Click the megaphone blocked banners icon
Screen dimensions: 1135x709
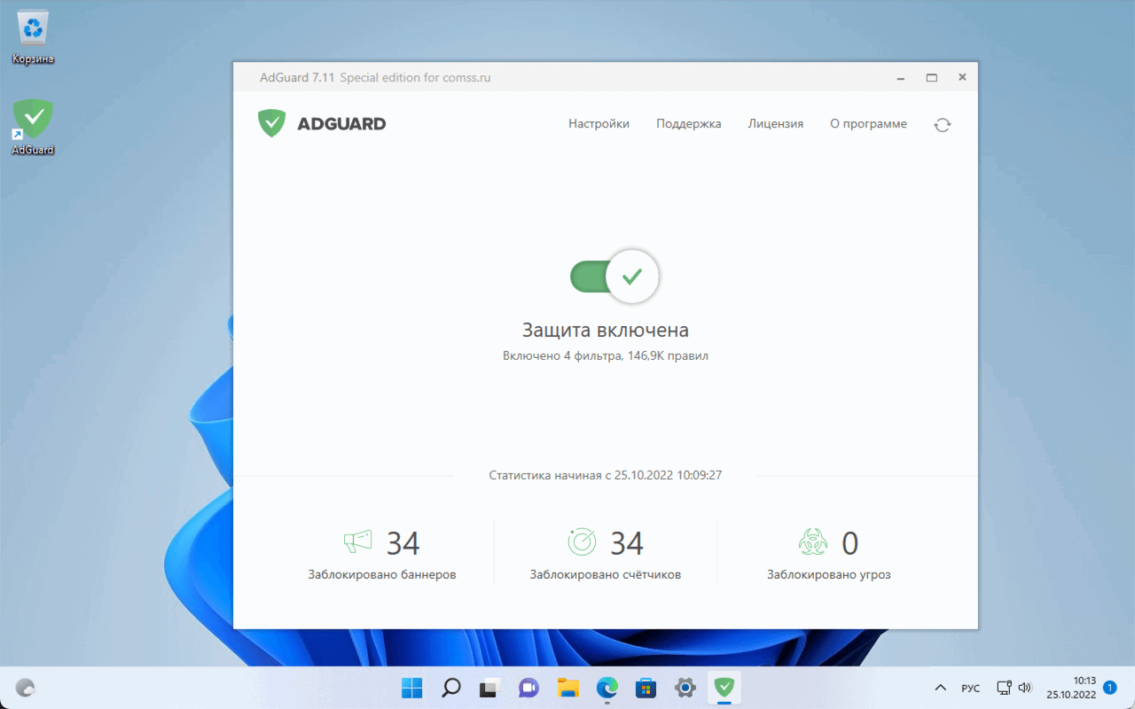[357, 541]
